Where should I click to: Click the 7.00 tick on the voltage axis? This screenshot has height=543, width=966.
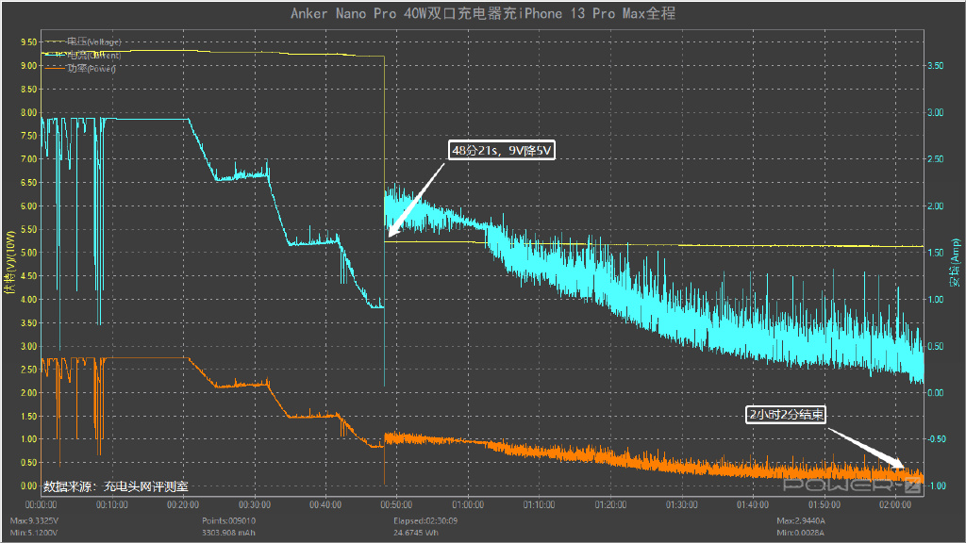pyautogui.click(x=29, y=158)
